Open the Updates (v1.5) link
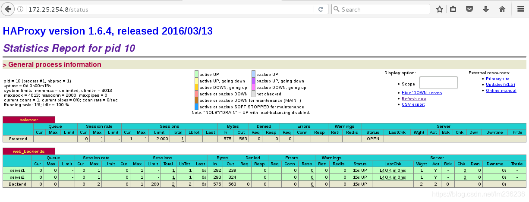The height and width of the screenshot is (202, 529). pos(500,85)
